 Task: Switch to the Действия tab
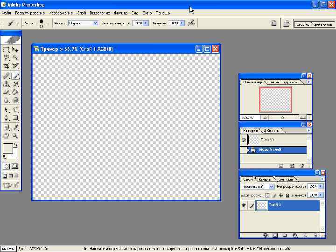[x=271, y=131]
